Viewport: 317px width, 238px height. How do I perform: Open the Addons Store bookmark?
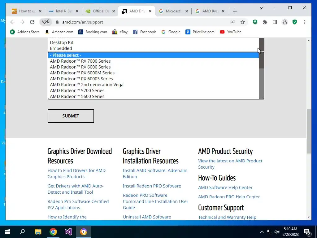(25, 32)
